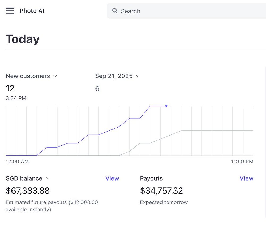
Task: View the SGD balance details
Action: click(112, 178)
